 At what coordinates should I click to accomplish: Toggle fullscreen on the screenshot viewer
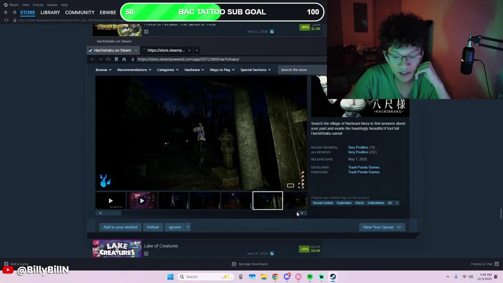[x=301, y=186]
